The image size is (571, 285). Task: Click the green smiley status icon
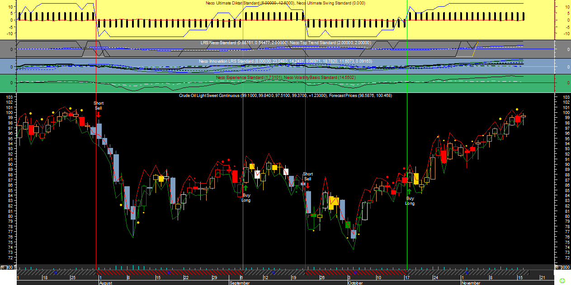(562, 280)
